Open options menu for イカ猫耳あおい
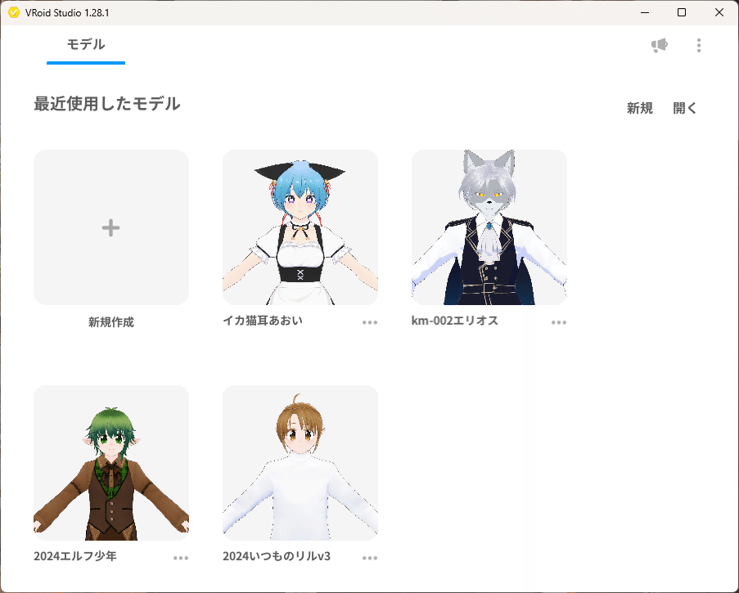739x593 pixels. 370,322
